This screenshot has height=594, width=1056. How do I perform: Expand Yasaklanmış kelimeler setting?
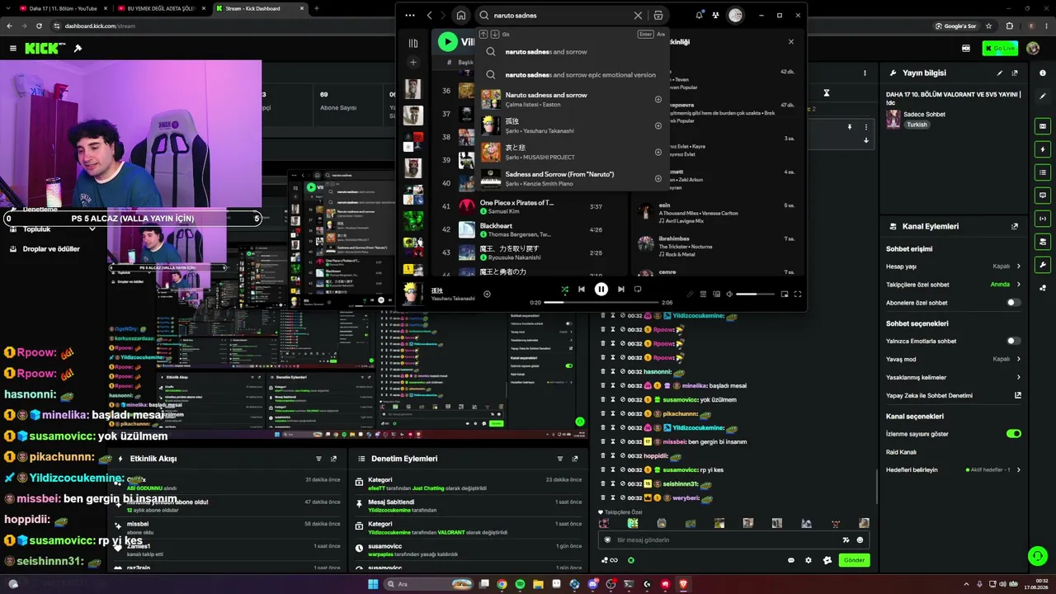tap(954, 377)
